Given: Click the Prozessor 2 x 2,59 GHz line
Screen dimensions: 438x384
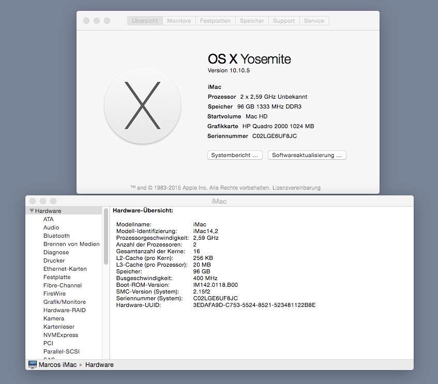Looking at the screenshot, I should tap(258, 97).
